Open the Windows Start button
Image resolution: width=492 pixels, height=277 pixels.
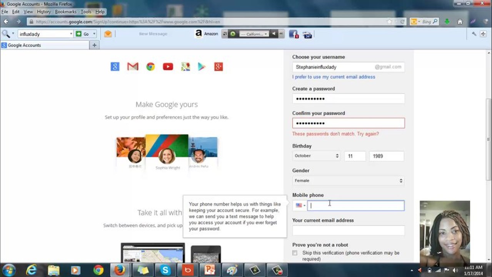click(8, 270)
